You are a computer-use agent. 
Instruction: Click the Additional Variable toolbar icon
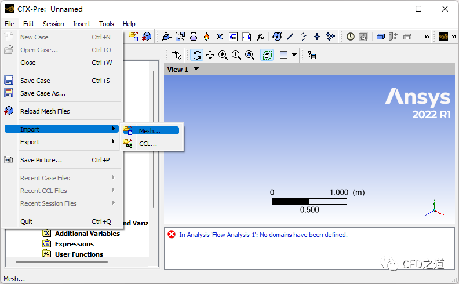220,37
